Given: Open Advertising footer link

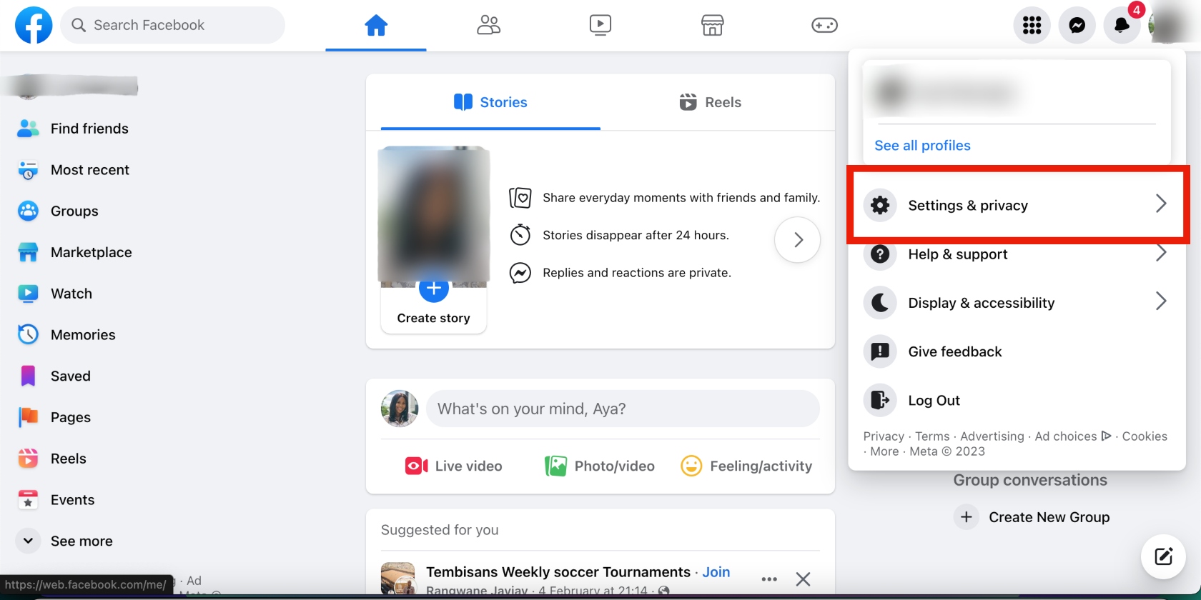Looking at the screenshot, I should coord(992,436).
